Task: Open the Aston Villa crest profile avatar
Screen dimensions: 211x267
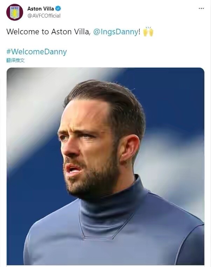Action: pyautogui.click(x=15, y=12)
